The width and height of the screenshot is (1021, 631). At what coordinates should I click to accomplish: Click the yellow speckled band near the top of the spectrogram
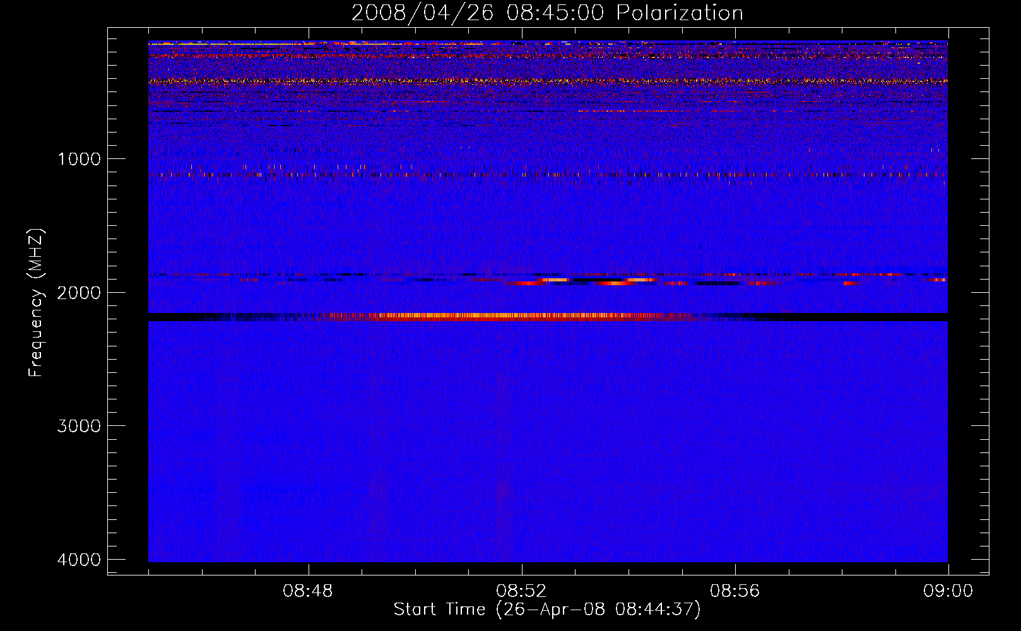505,81
